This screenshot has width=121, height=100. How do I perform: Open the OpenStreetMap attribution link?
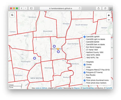(88, 88)
